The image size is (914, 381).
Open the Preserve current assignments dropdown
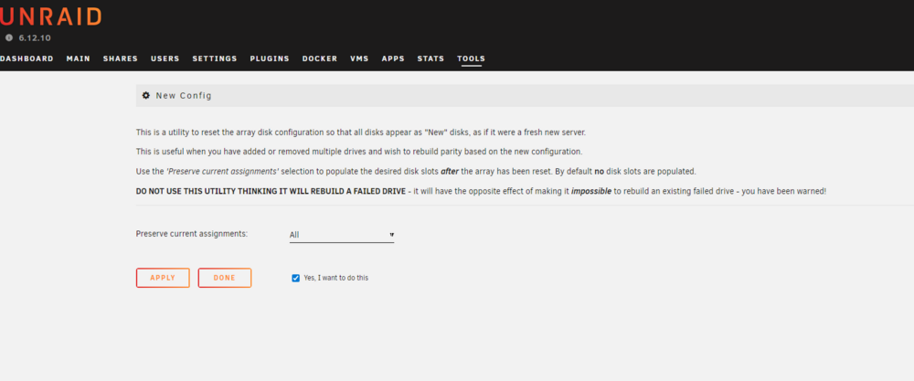[342, 235]
